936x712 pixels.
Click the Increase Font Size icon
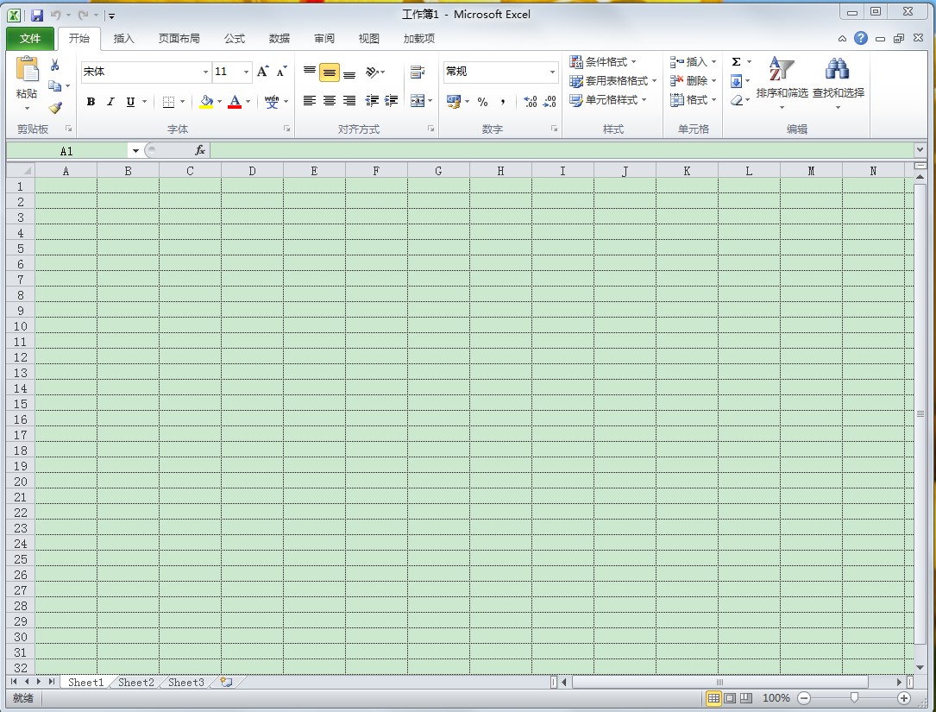pos(262,72)
